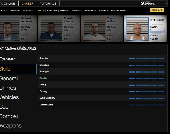Viewport: 170px width, 134px height.
Task: Select Franklin Clinton's mugshot card
Action: tap(59, 29)
